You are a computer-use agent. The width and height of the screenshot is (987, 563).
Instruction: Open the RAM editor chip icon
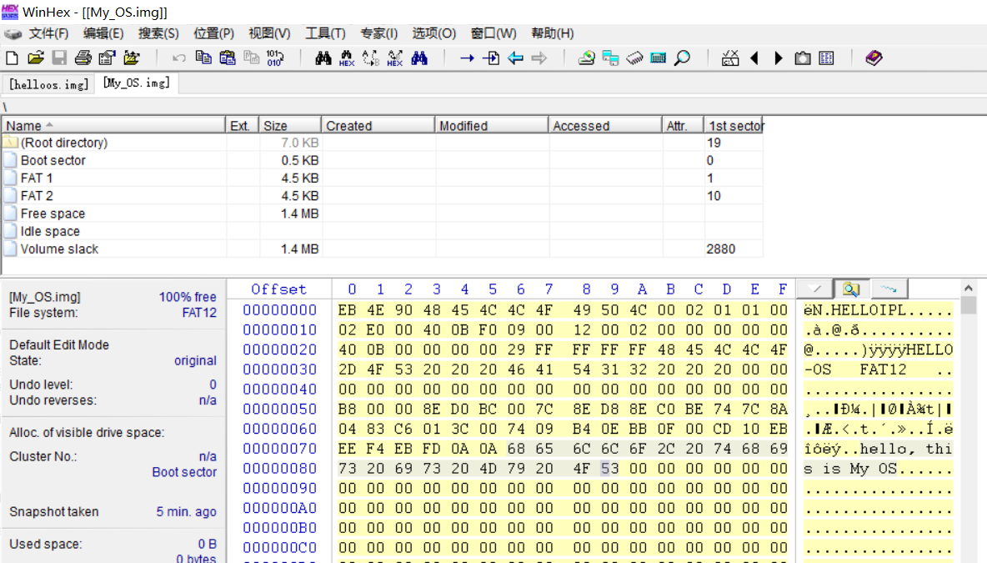click(x=636, y=58)
